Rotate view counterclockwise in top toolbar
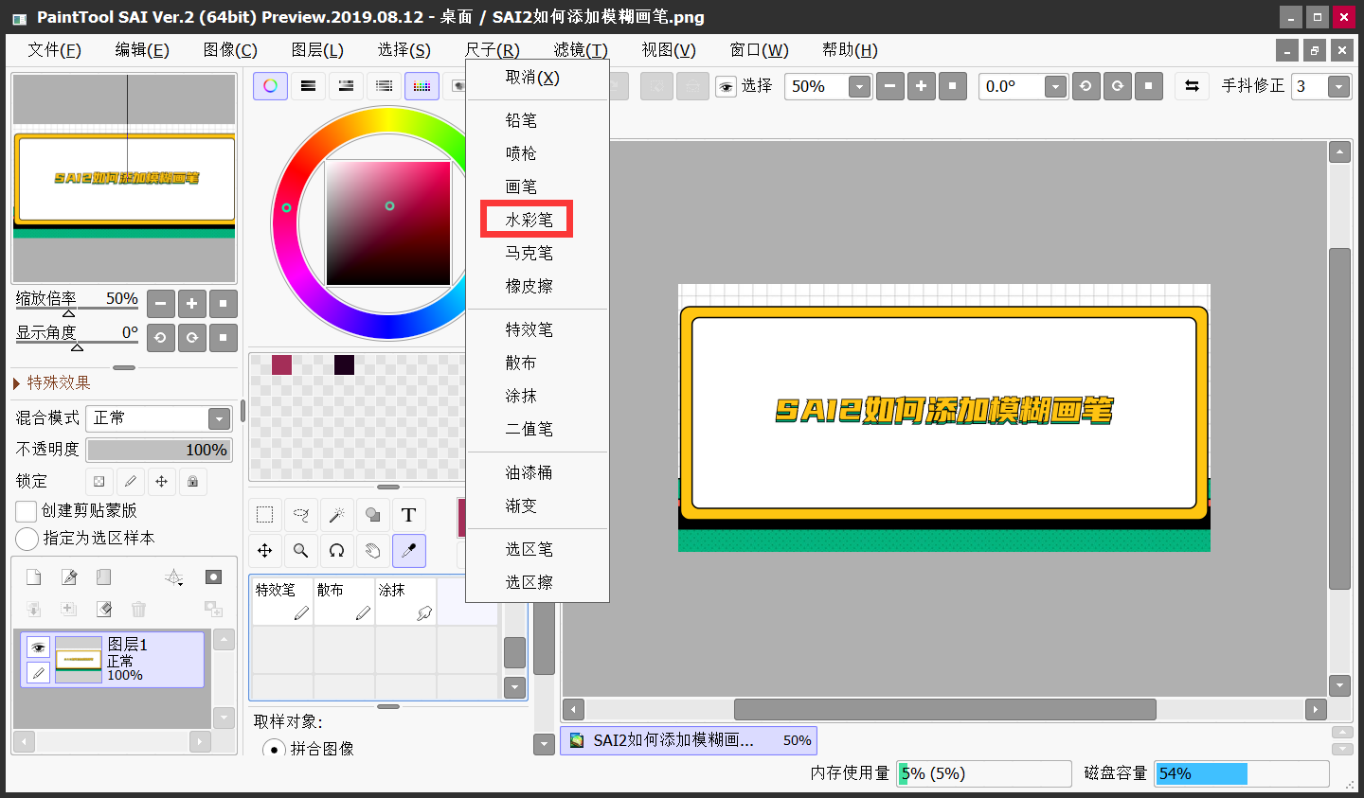This screenshot has width=1364, height=798. point(1086,86)
